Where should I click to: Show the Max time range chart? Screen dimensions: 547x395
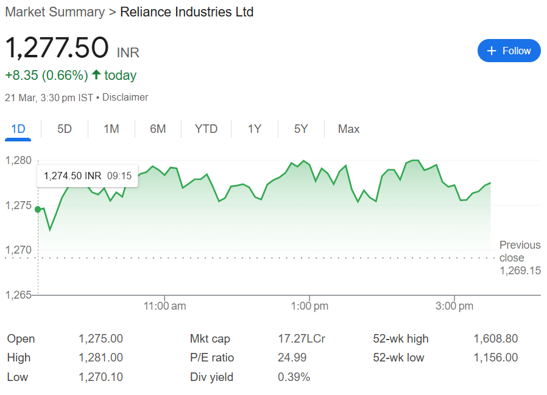tap(348, 129)
